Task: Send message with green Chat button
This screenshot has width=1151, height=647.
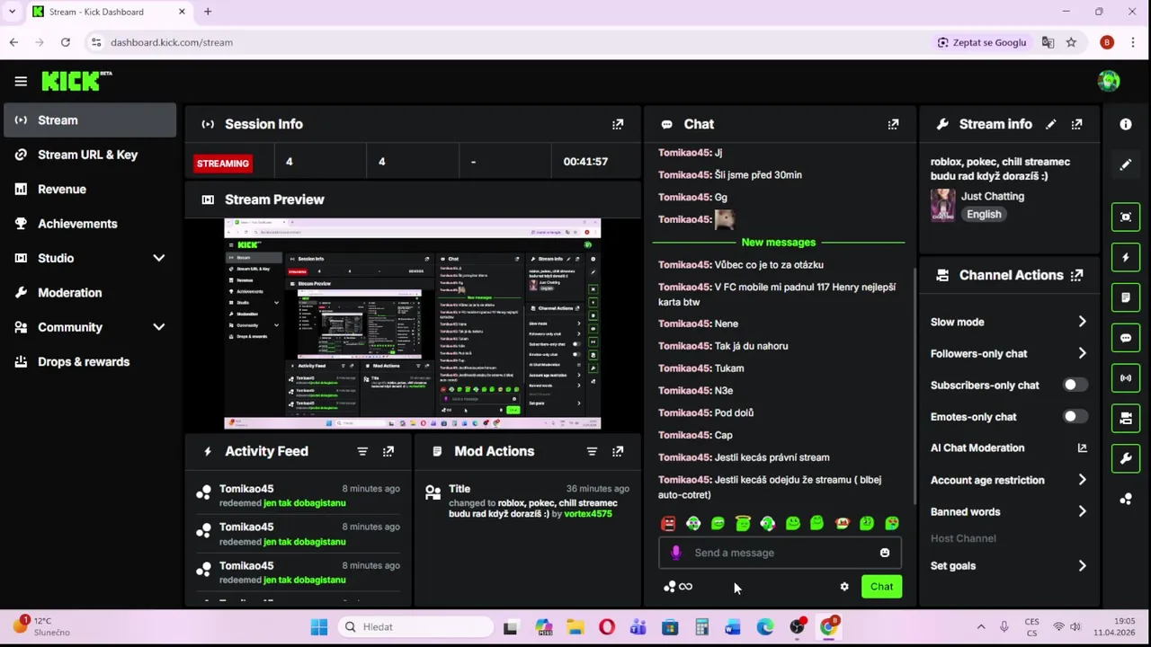Action: 881,587
